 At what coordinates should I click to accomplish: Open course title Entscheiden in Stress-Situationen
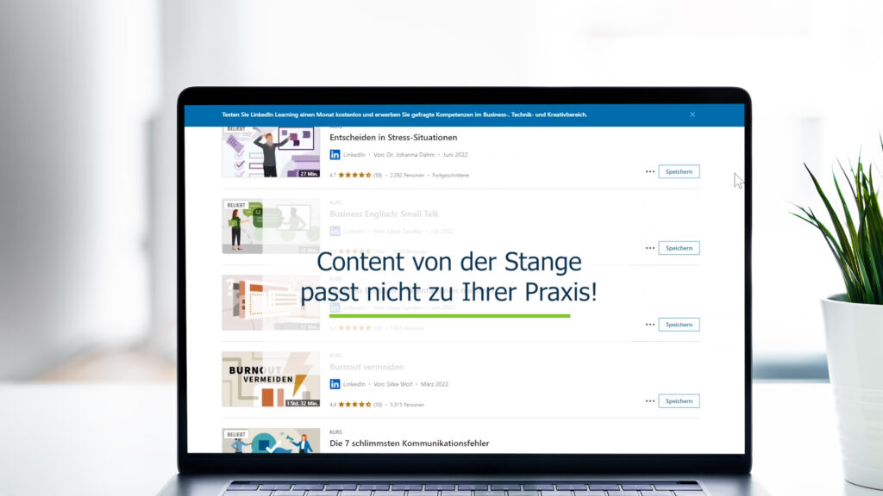(x=393, y=137)
